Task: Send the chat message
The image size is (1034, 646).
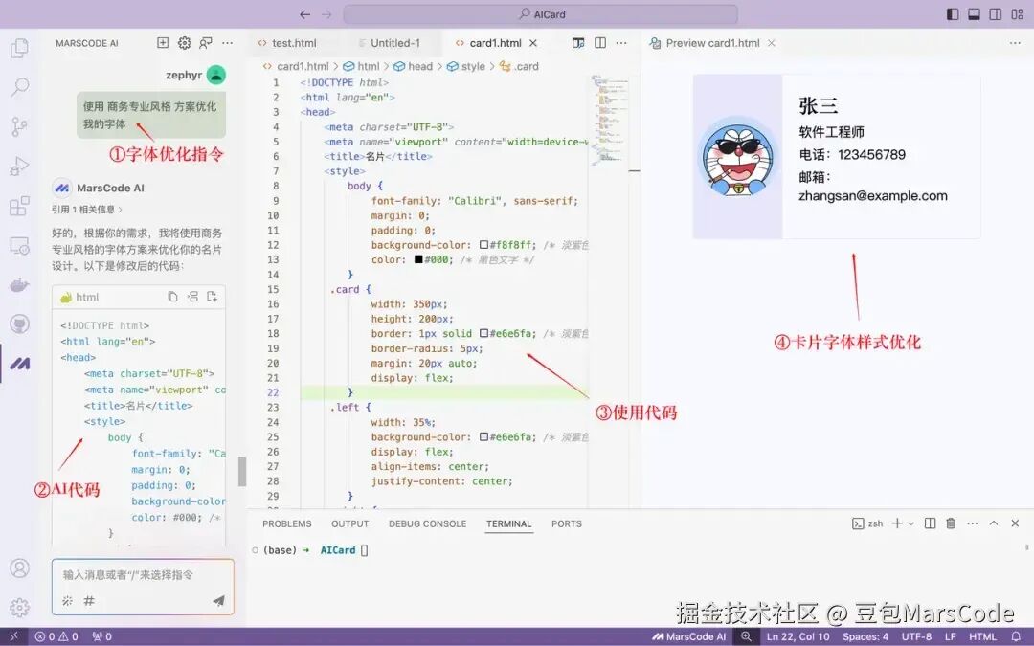Action: 218,600
